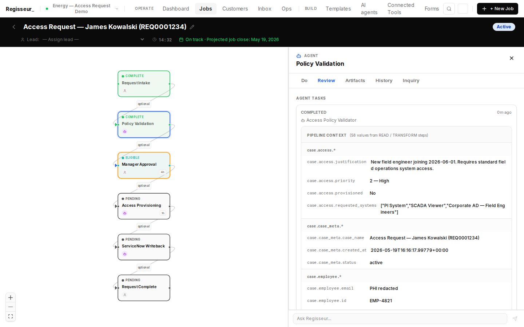Screen dimensions: 524x327
Task: Click the Ask Regisseur input field
Action: coord(400,319)
